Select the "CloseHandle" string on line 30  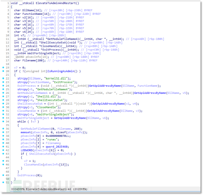47,107
